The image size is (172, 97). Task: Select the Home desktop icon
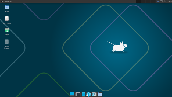(x=7, y=9)
